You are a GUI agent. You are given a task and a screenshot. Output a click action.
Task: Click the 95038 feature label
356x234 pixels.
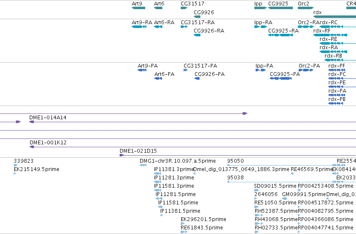click(236, 178)
